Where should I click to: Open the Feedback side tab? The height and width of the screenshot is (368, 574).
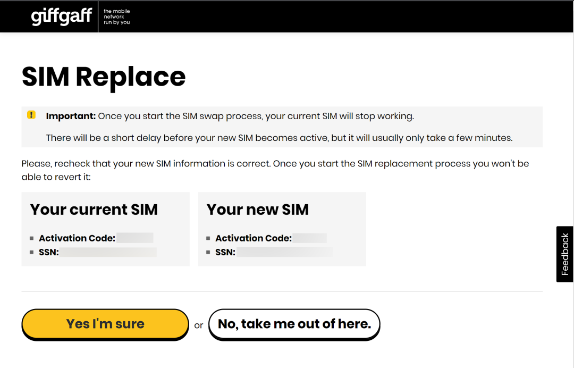click(565, 254)
